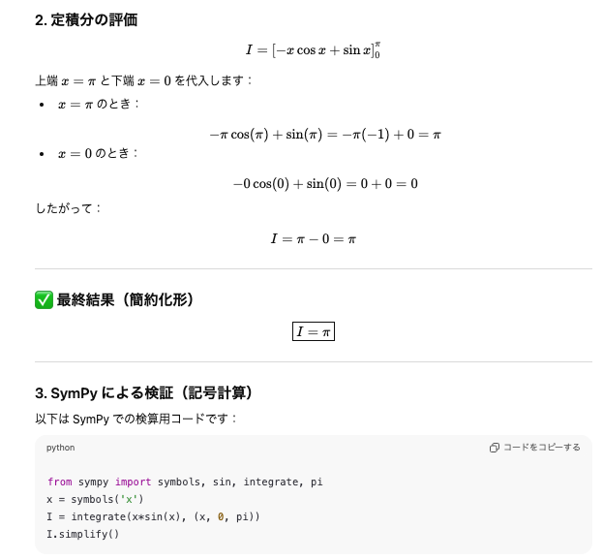This screenshot has height=560, width=603.
Task: Click the integrate(x*sin(x), ...) code line
Action: point(154,516)
